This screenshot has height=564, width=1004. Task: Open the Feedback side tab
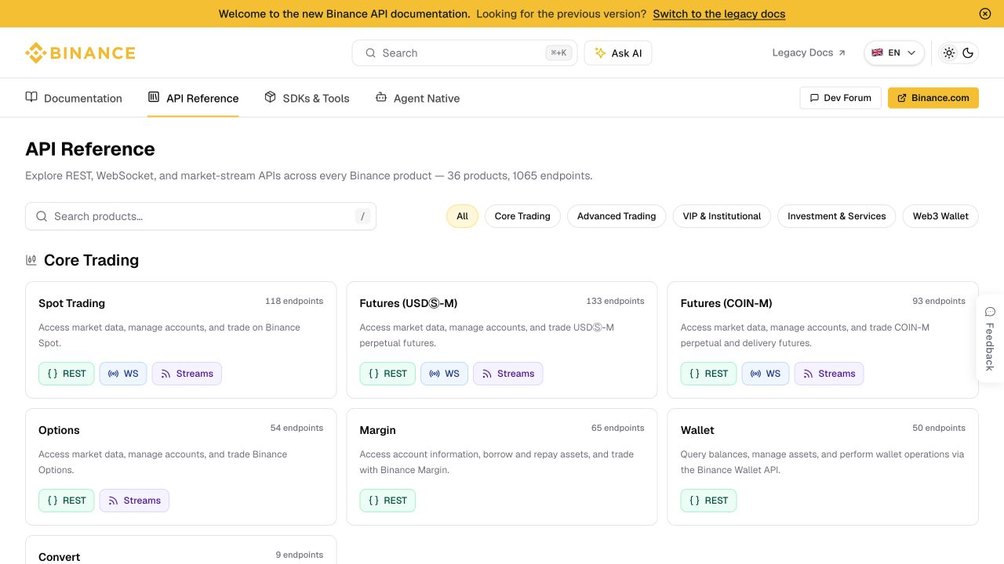[990, 338]
